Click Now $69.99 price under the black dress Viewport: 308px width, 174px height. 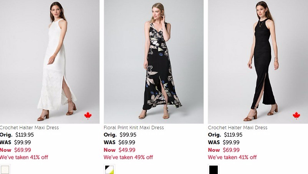tap(224, 150)
